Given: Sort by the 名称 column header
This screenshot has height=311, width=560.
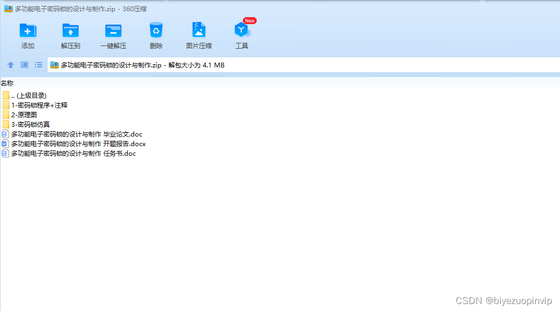Looking at the screenshot, I should [x=7, y=84].
